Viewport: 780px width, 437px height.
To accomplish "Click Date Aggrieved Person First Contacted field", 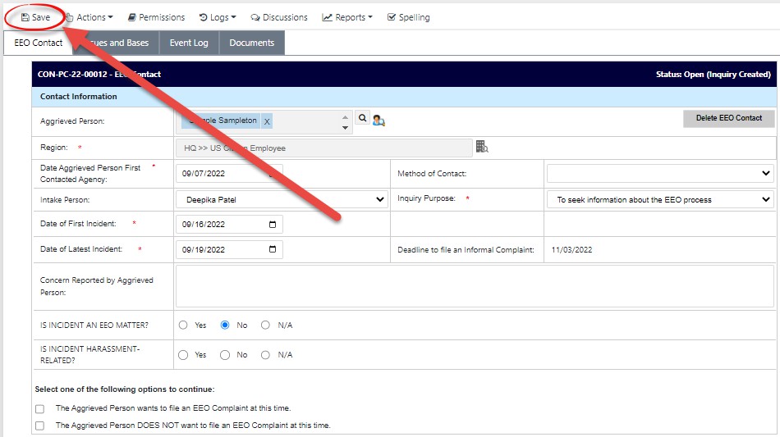I will (229, 173).
